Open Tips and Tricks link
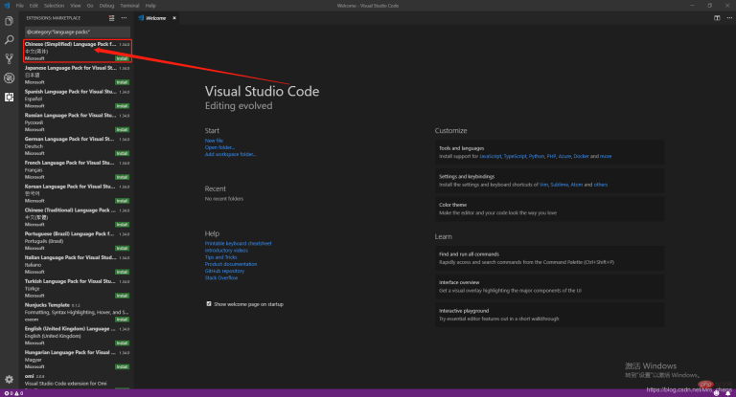The width and height of the screenshot is (736, 397). 220,257
